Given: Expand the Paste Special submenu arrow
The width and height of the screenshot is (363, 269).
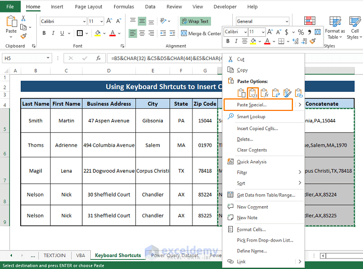Looking at the screenshot, I should click(300, 105).
